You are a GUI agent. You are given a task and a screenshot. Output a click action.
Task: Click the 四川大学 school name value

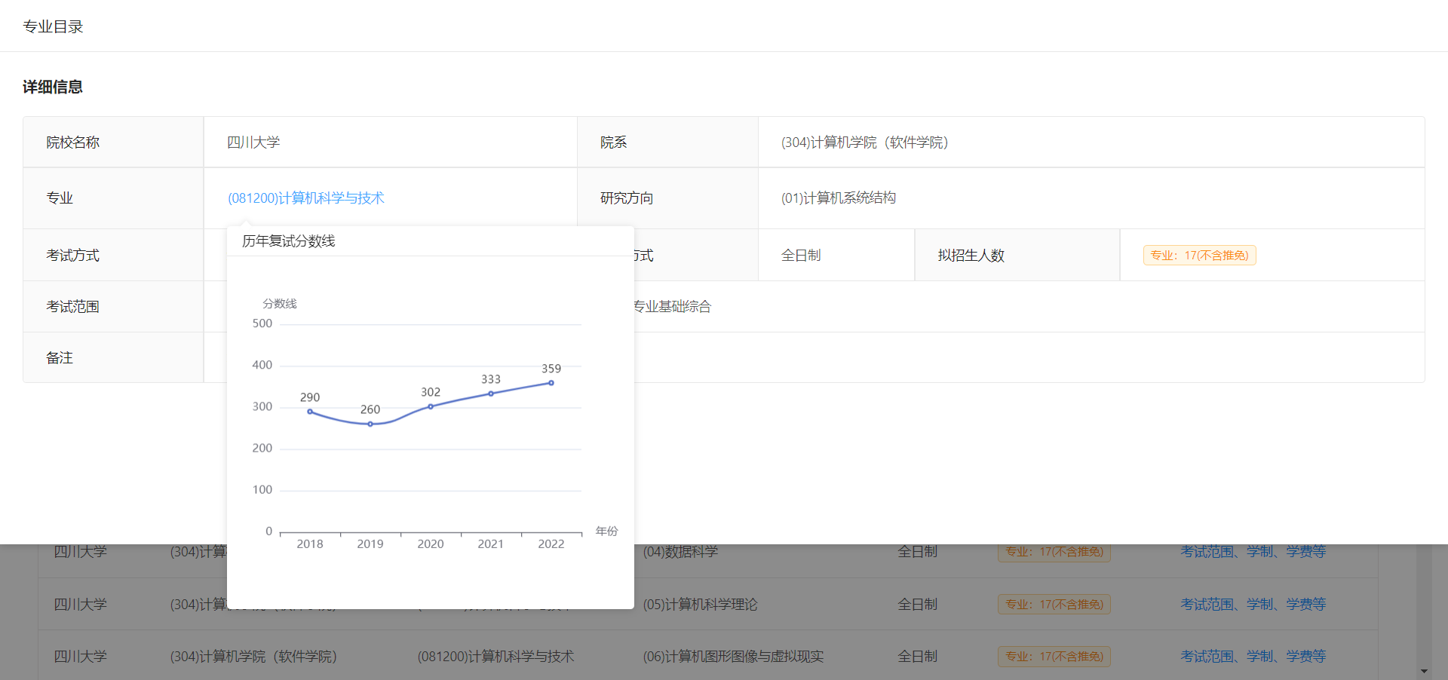click(x=253, y=142)
